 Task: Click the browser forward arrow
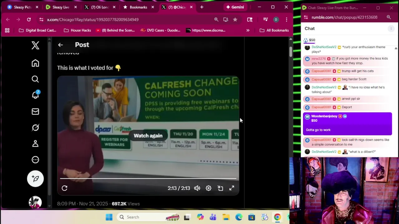point(18,20)
